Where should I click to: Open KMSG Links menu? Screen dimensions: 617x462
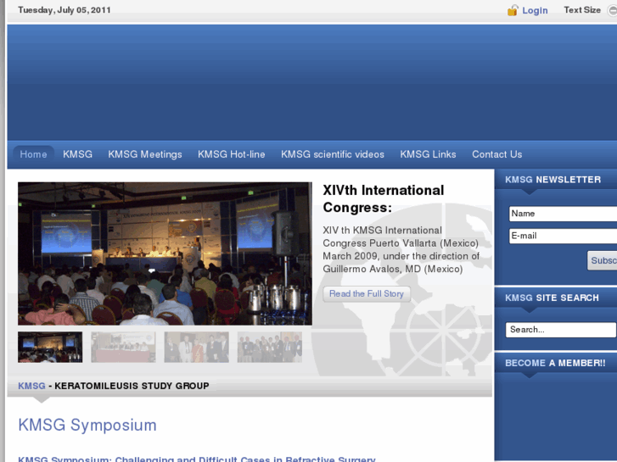point(428,154)
